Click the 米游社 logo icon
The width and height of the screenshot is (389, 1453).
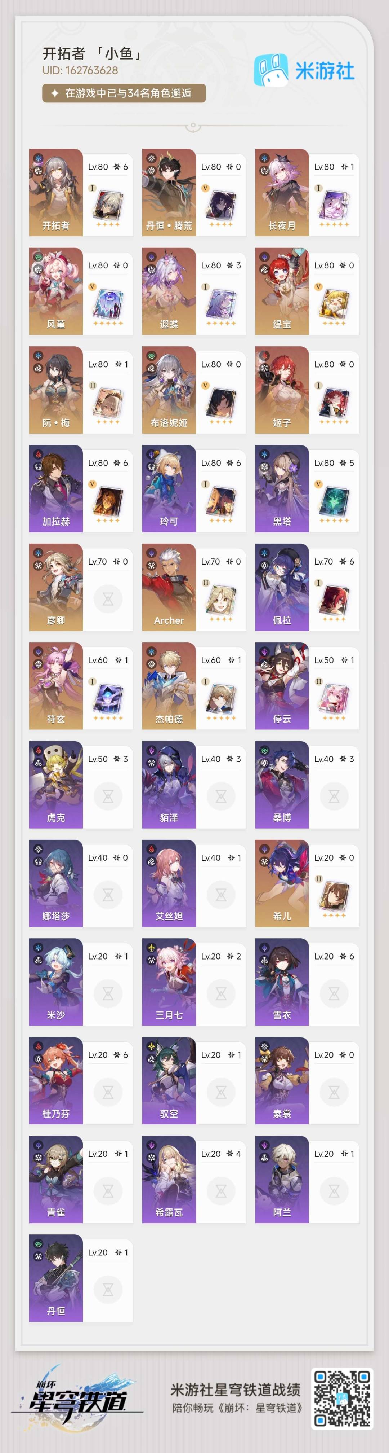click(269, 70)
